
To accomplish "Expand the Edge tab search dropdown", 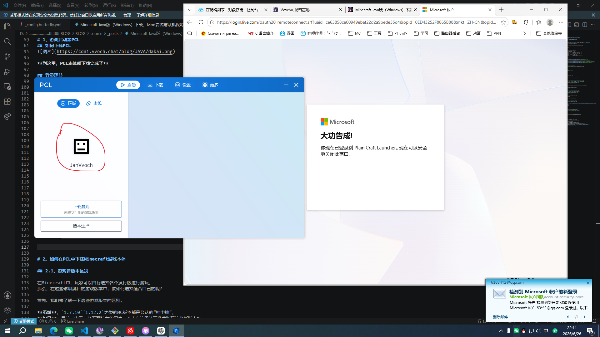I will tap(190, 10).
